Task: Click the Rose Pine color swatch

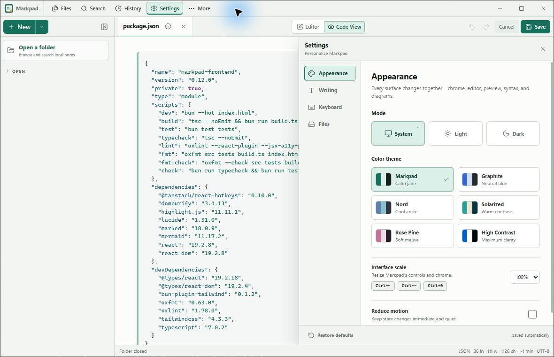Action: tap(384, 236)
